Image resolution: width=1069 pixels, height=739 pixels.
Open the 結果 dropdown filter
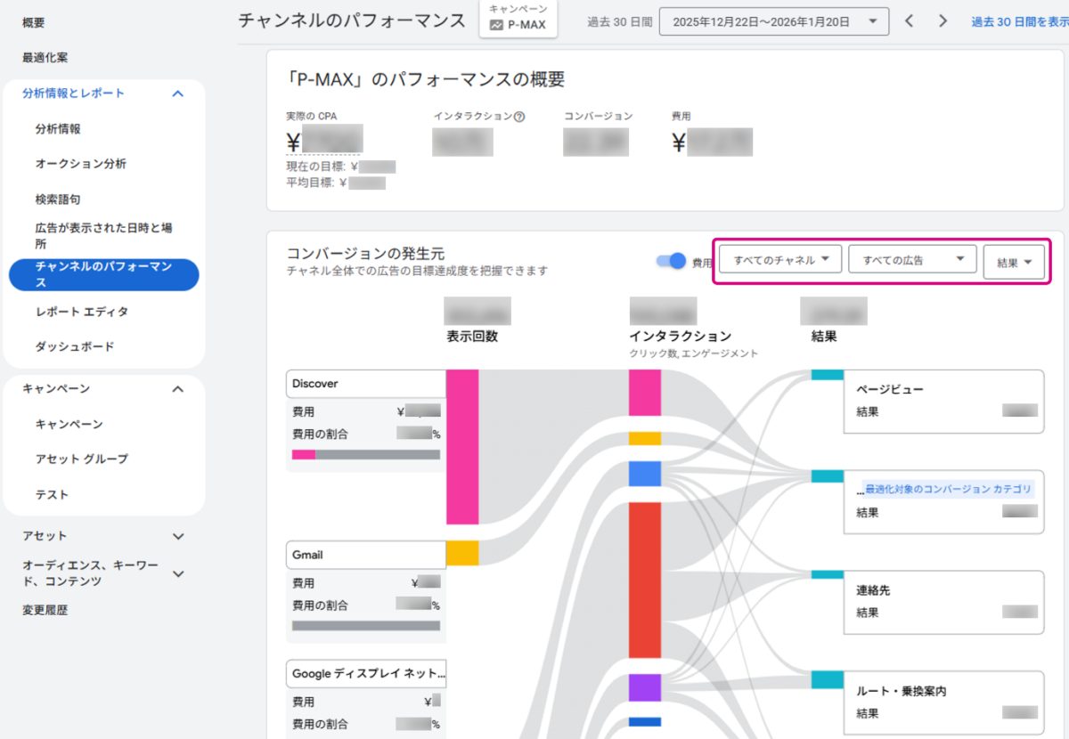point(1013,263)
